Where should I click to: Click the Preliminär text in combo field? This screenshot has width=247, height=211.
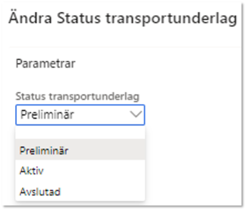(47, 115)
